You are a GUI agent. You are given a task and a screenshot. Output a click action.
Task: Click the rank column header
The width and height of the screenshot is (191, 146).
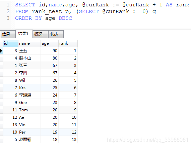point(68,43)
